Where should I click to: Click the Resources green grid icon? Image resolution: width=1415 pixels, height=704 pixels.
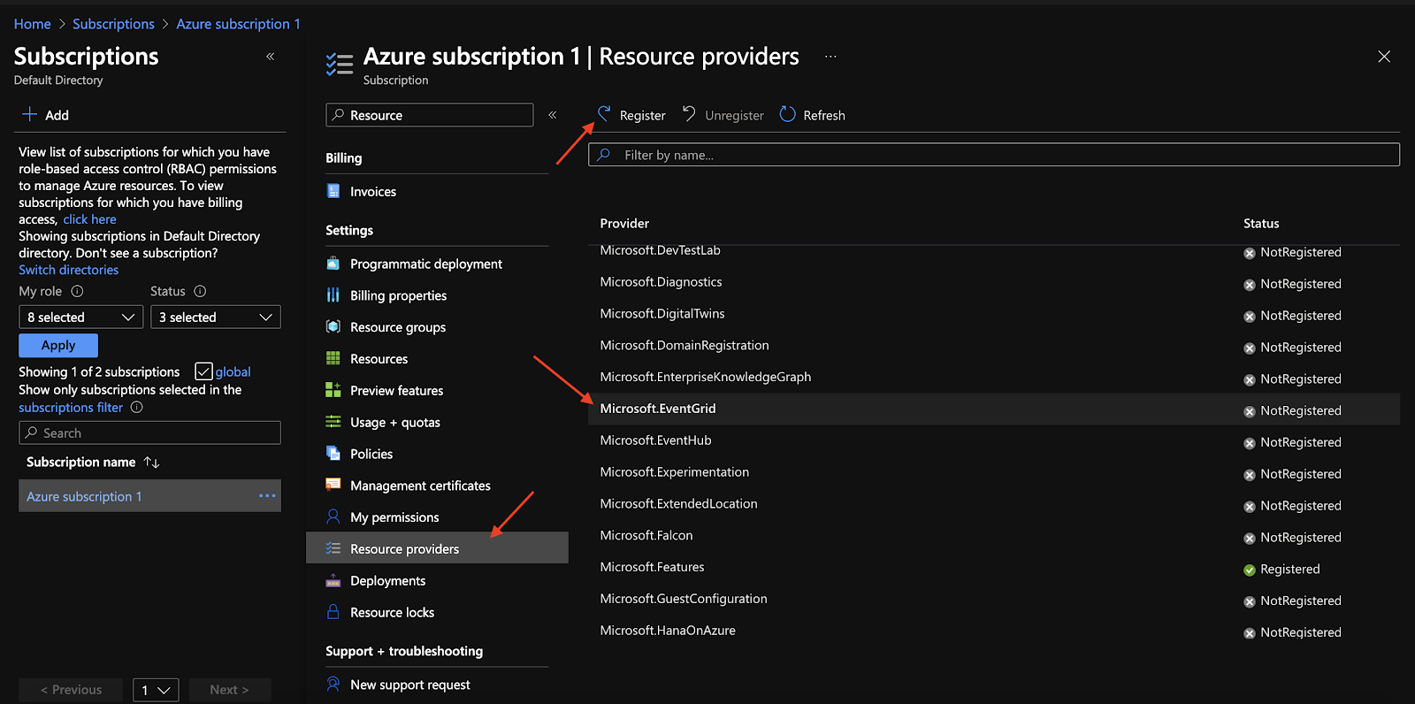coord(333,359)
